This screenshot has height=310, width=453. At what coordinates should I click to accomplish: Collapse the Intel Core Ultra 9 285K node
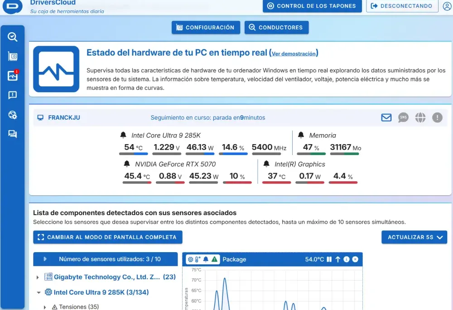pos(39,292)
